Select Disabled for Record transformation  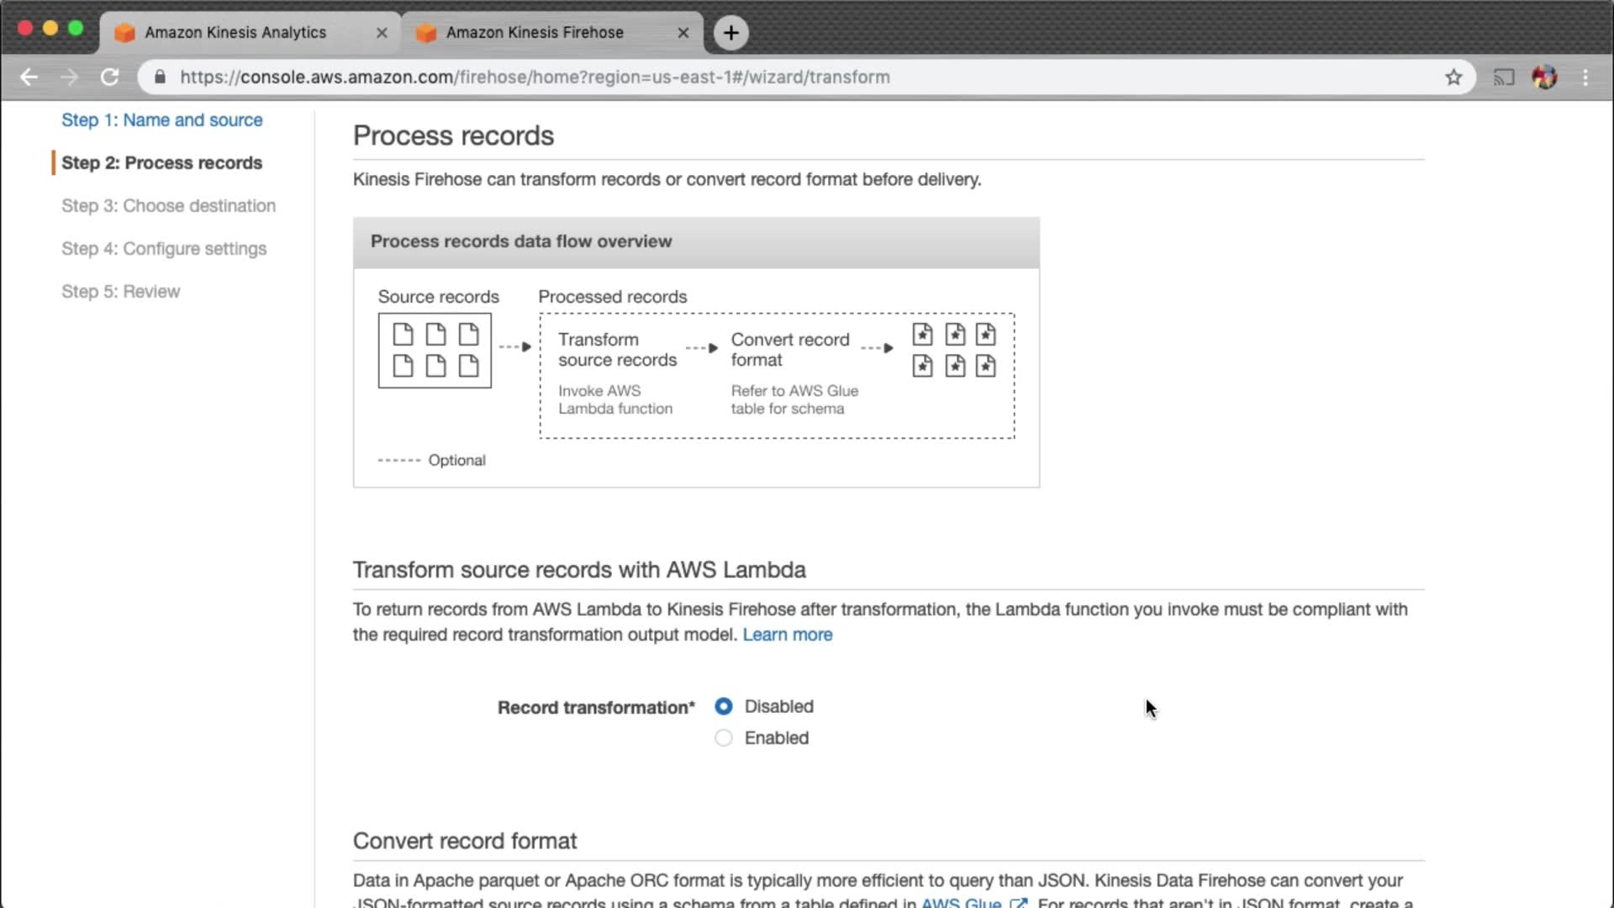pyautogui.click(x=723, y=706)
